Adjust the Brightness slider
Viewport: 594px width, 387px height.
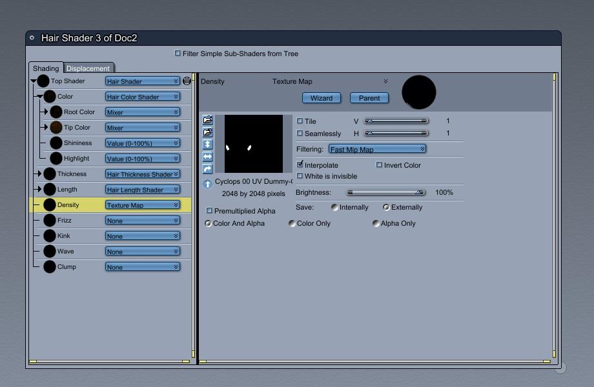pos(386,192)
